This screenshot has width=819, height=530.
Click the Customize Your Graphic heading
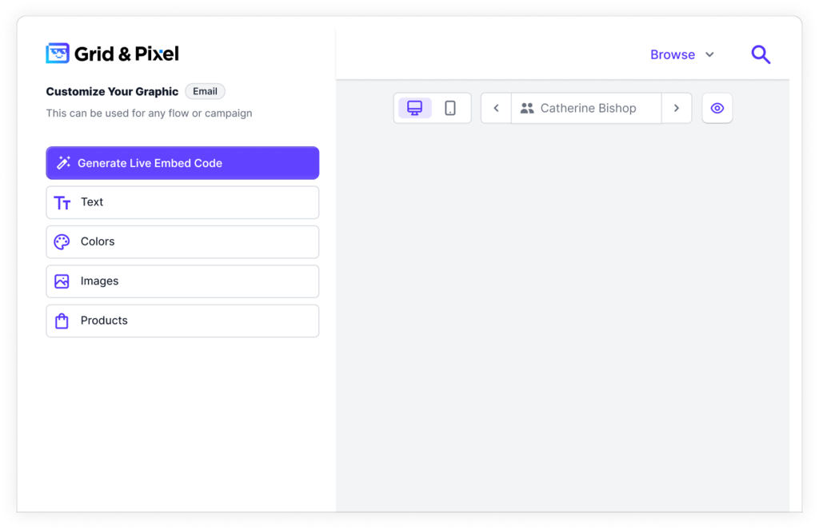[x=112, y=91]
